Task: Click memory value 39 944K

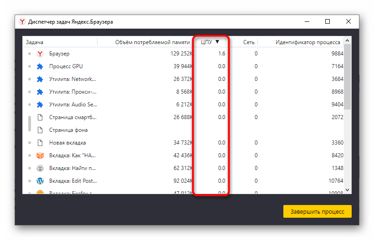Action: point(183,66)
